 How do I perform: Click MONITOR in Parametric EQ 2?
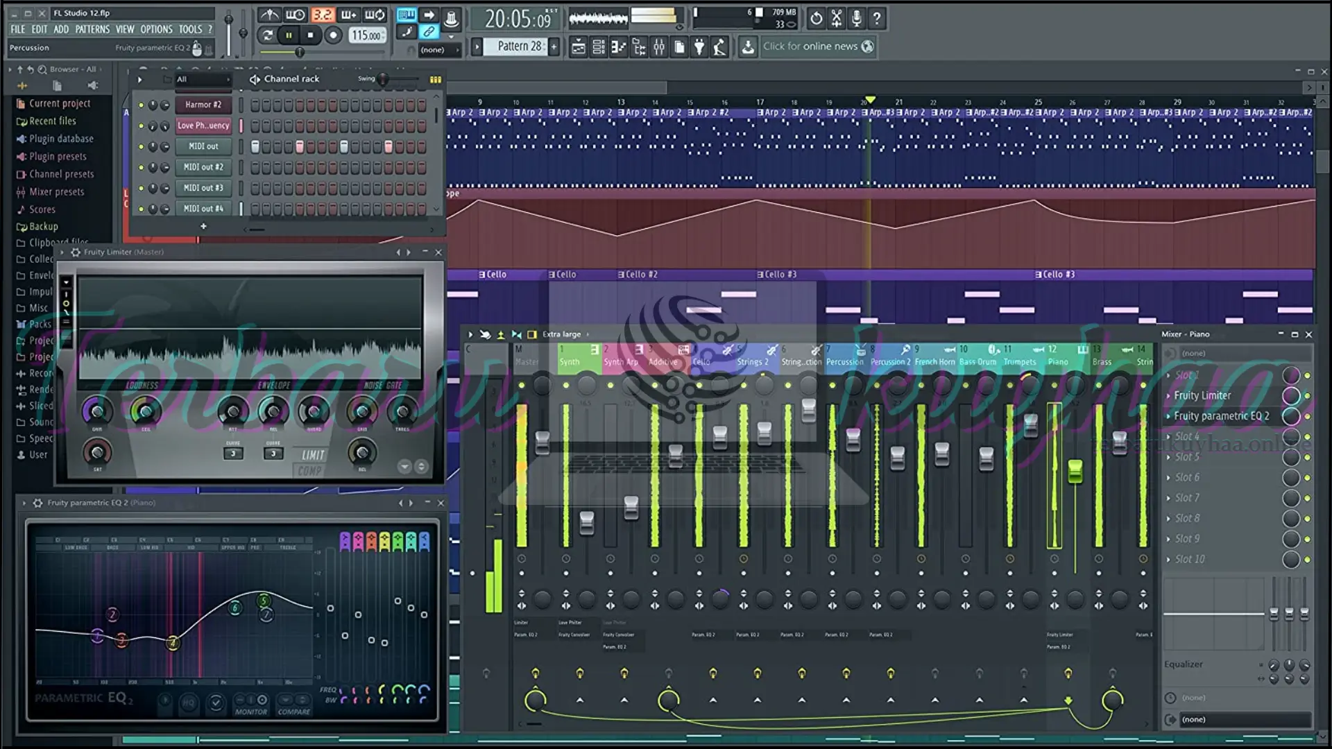pyautogui.click(x=251, y=712)
